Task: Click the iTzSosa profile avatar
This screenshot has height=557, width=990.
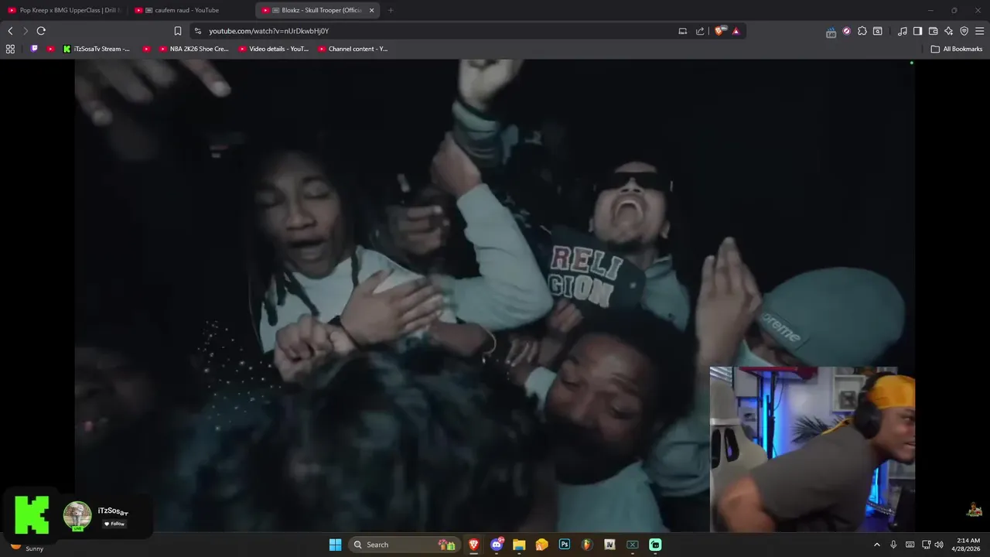Action: (x=77, y=516)
